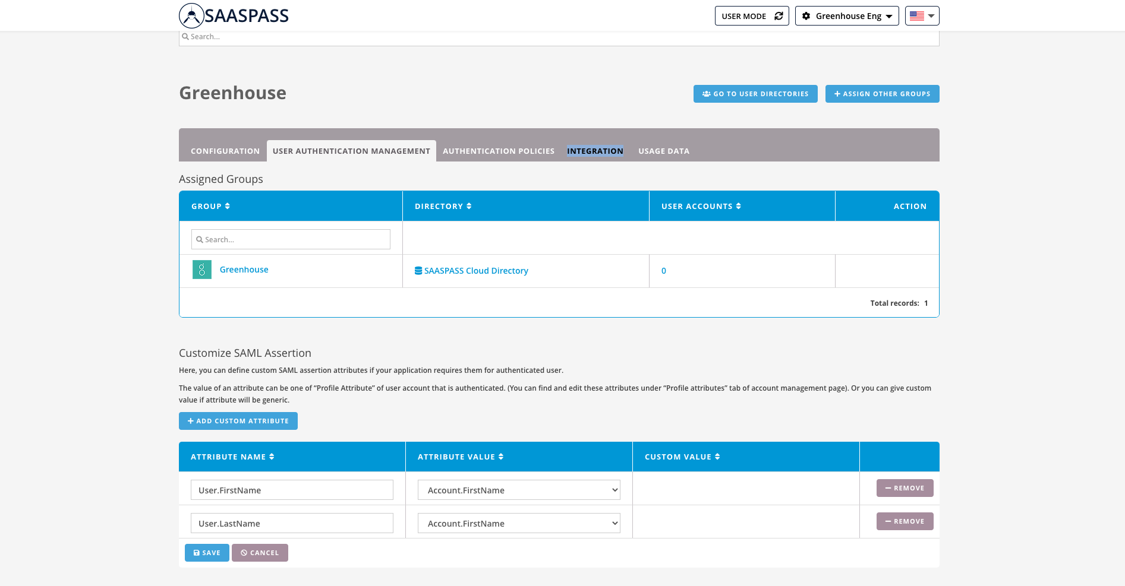Open the language flag dropdown
Viewport: 1125px width, 586px height.
pyautogui.click(x=922, y=16)
